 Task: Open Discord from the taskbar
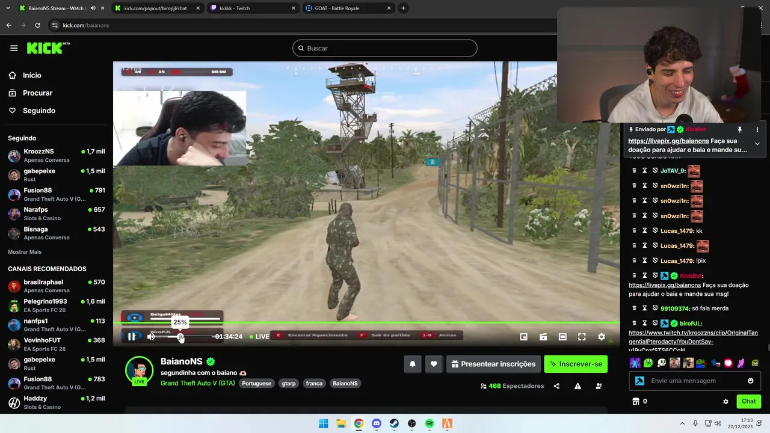pyautogui.click(x=376, y=423)
